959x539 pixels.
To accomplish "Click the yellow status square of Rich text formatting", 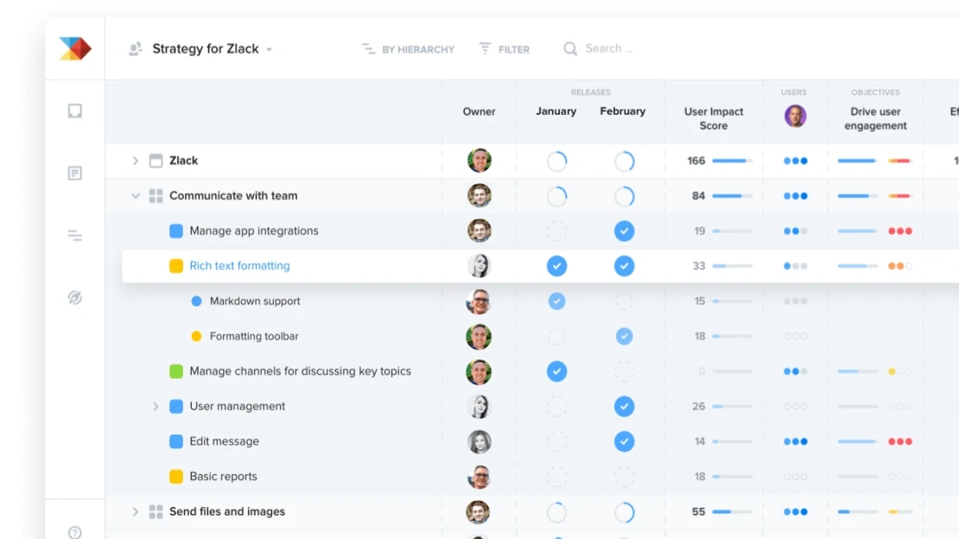I will coord(176,265).
